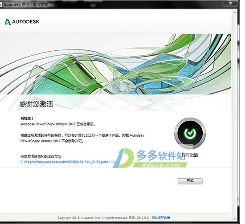Open the CNRegInfo.html saved file link
This screenshot has height=224, width=245.
68,162
